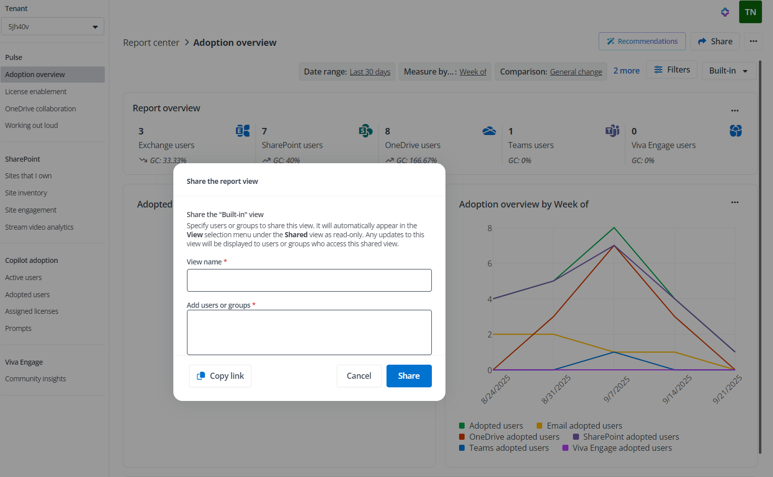Toggle Teams adopted users legend series
773x477 pixels.
504,448
